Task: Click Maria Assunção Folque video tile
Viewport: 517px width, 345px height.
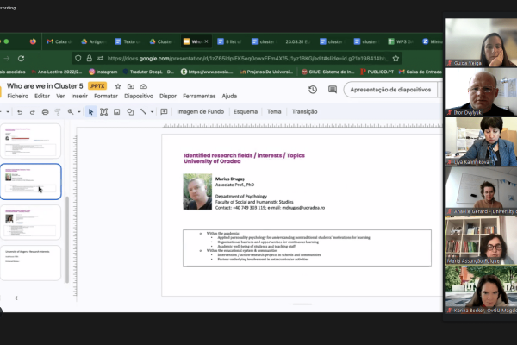Action: click(x=481, y=241)
